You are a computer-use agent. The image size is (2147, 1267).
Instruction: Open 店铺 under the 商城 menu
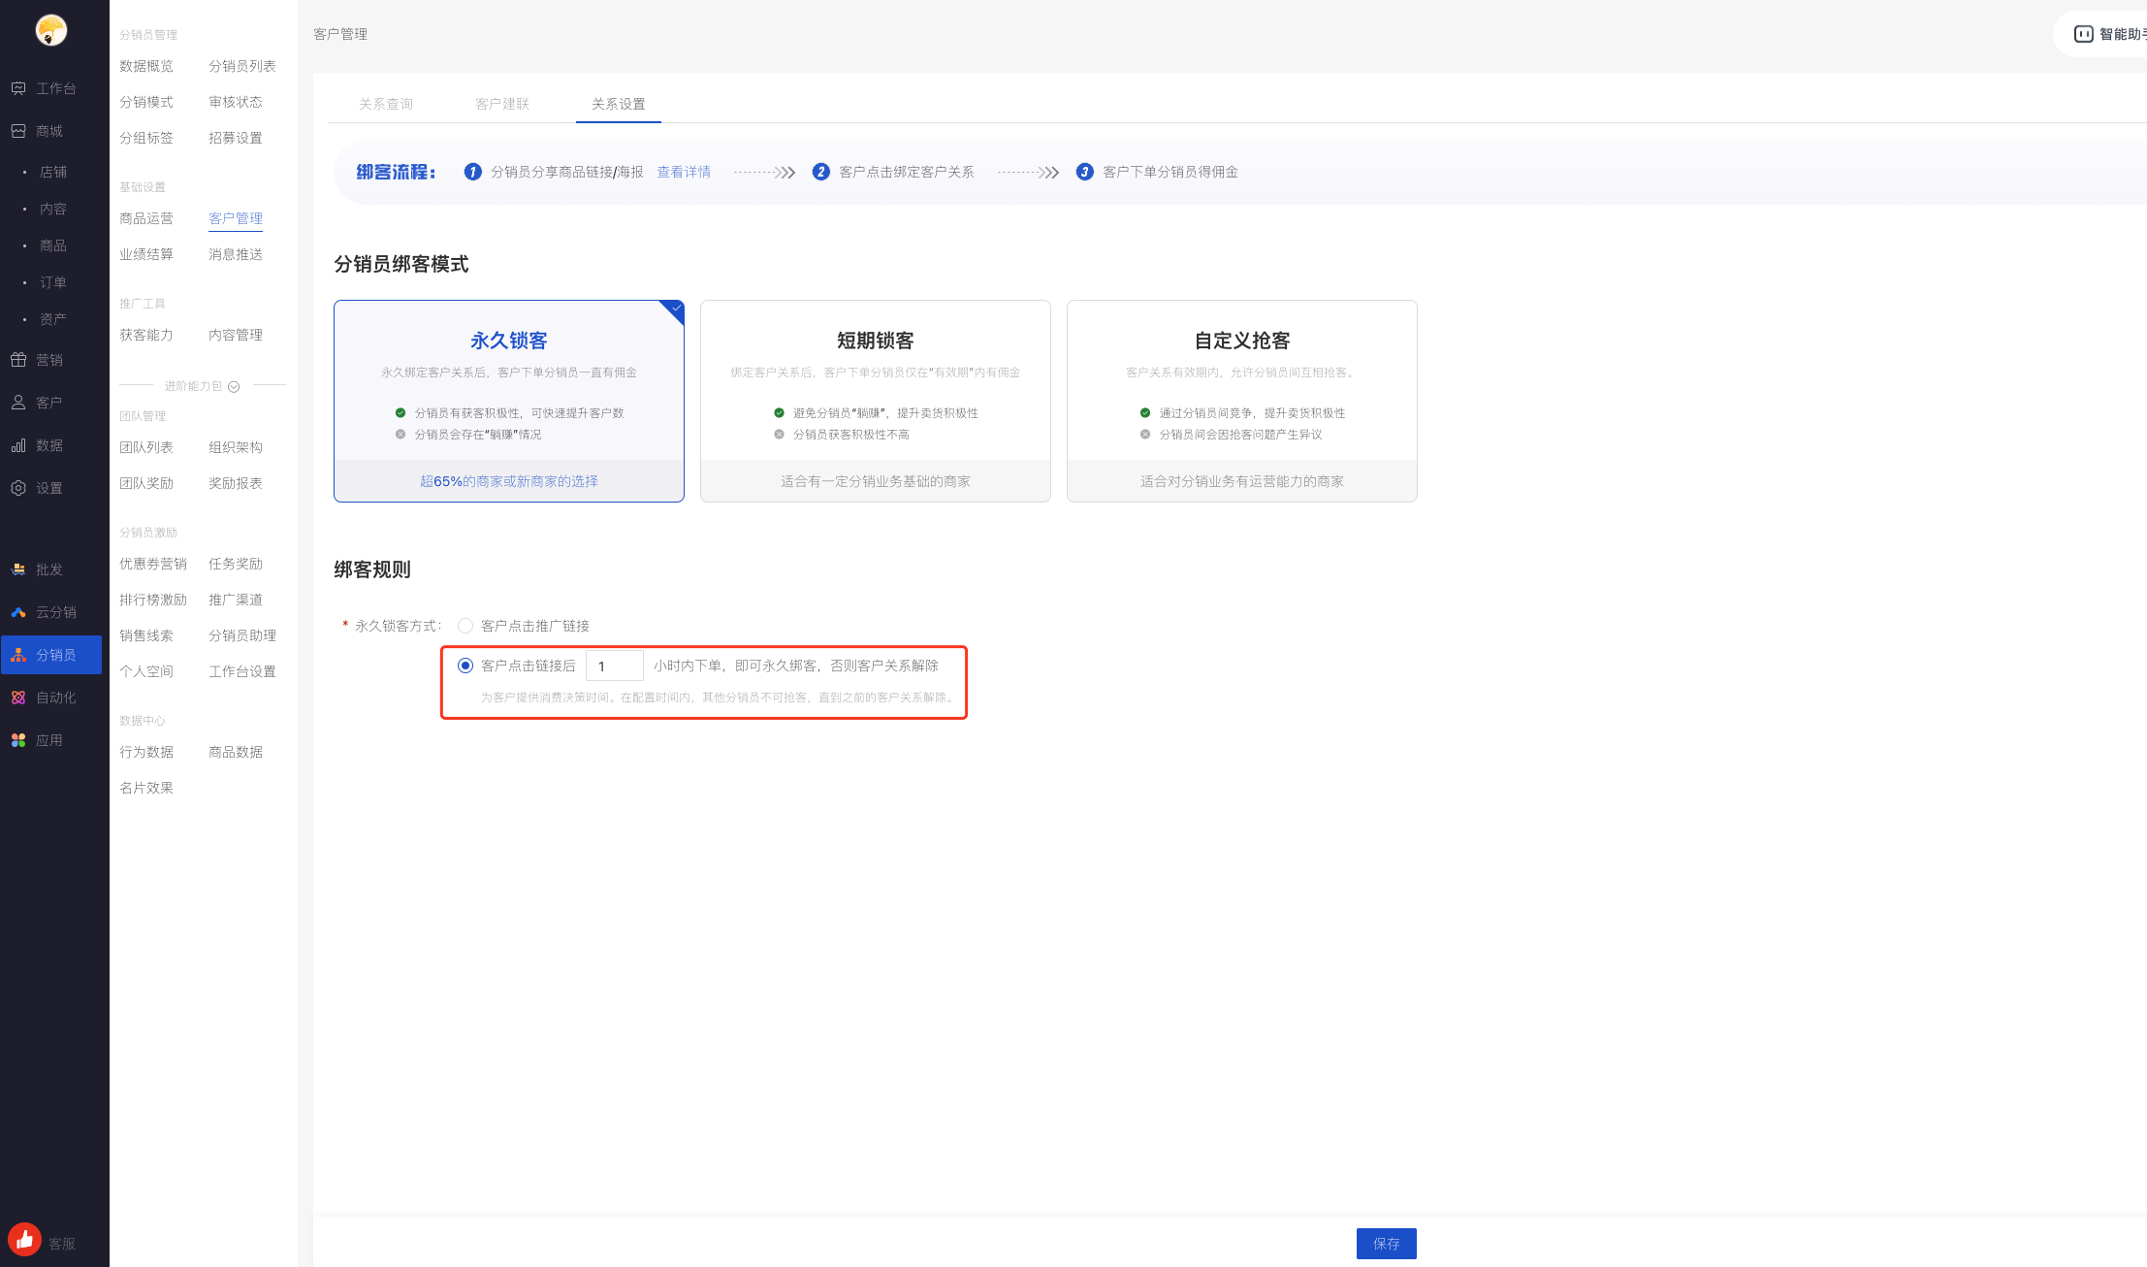pyautogui.click(x=53, y=172)
